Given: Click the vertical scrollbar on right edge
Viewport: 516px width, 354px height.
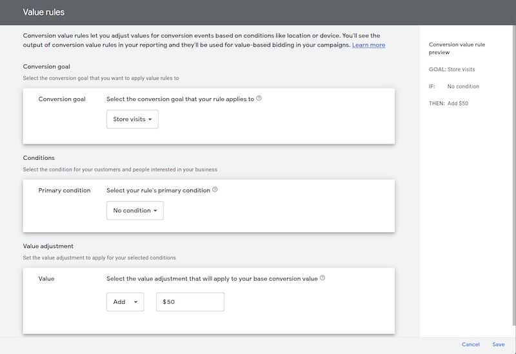Looking at the screenshot, I should tap(514, 175).
